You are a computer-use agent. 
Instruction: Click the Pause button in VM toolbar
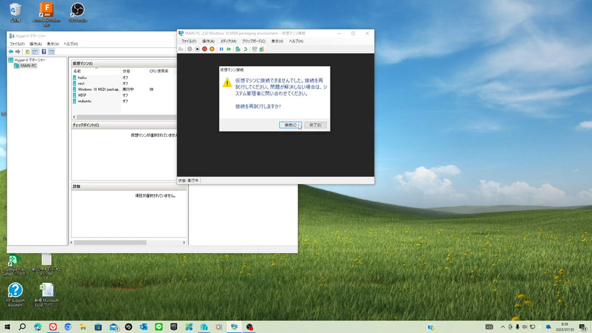(221, 49)
